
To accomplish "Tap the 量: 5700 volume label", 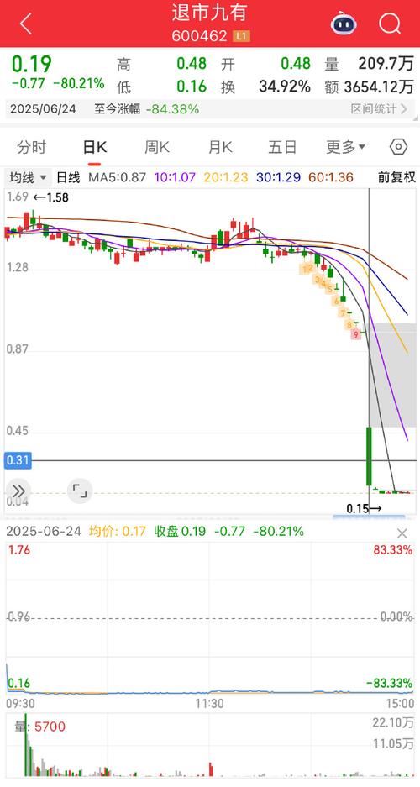I will (39, 727).
